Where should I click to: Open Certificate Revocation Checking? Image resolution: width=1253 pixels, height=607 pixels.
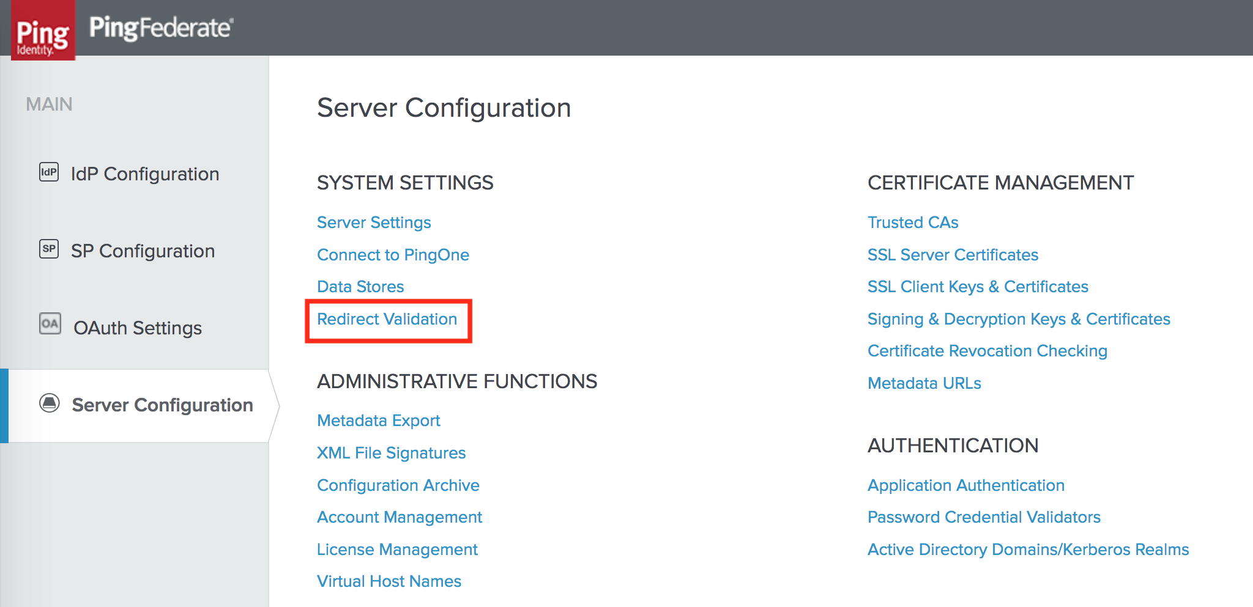coord(987,350)
